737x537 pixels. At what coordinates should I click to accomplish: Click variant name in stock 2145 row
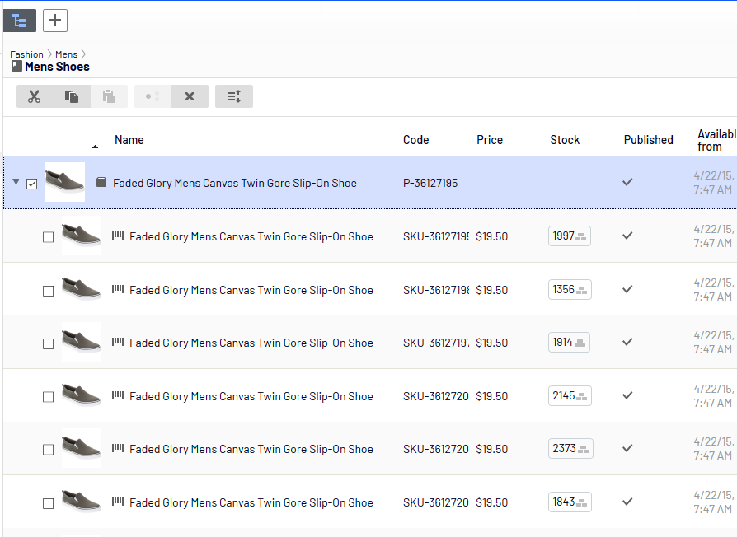[x=251, y=396]
